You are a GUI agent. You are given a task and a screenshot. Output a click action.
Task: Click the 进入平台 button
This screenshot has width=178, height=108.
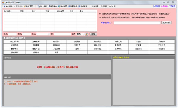(166, 23)
